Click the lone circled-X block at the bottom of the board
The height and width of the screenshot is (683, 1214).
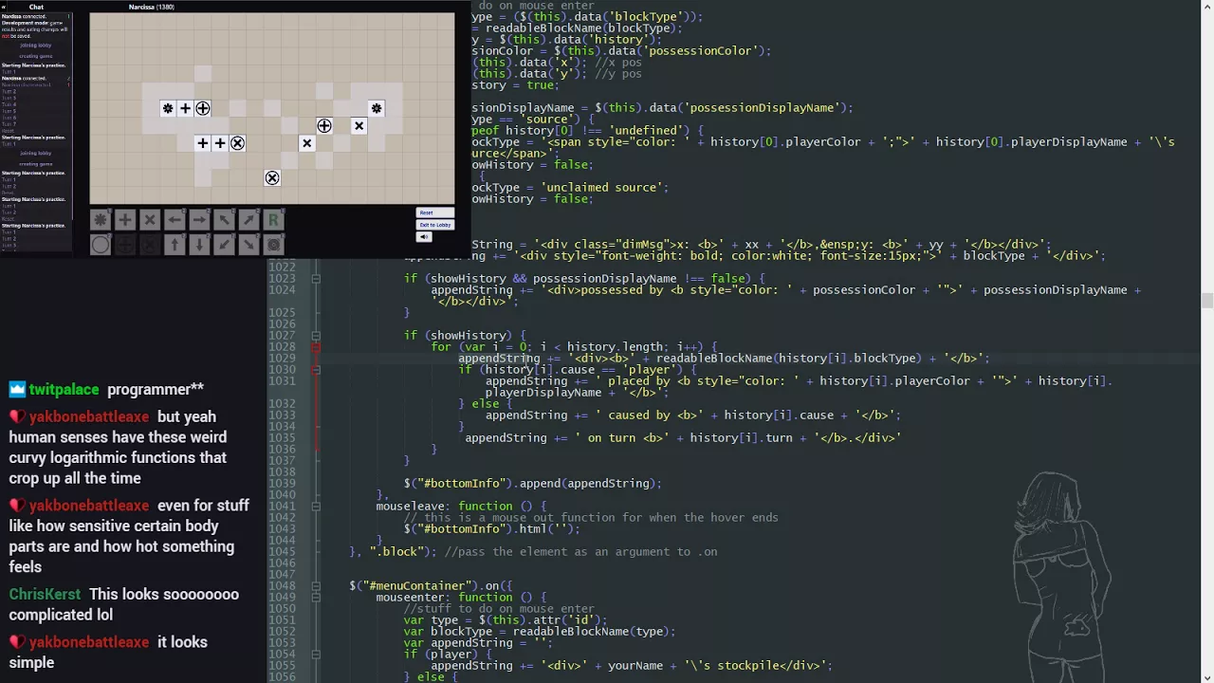click(272, 178)
